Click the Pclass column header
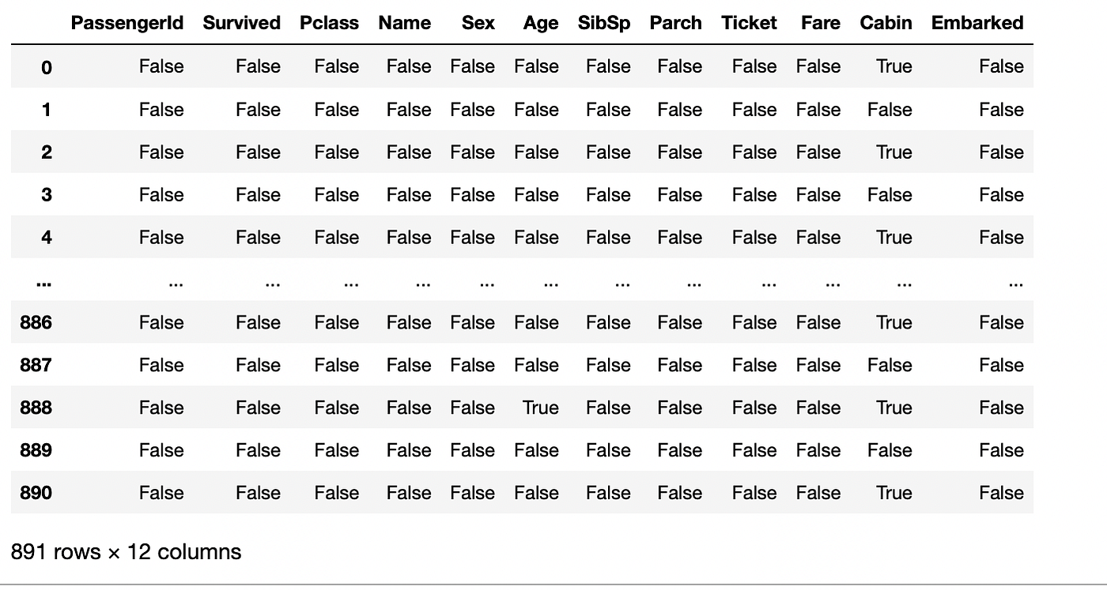Screen dimensions: 1107x590 (x=329, y=23)
